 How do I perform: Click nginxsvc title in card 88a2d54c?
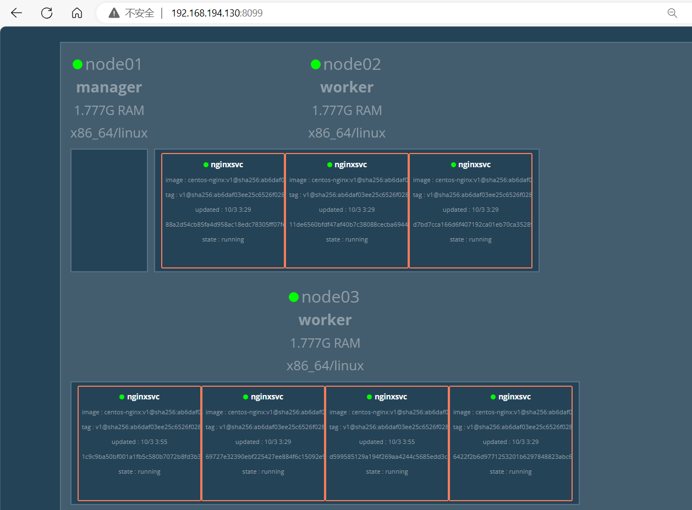tap(227, 164)
